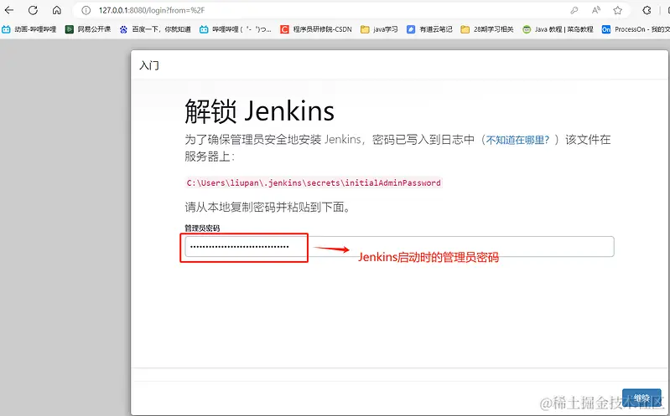This screenshot has height=416, width=670.
Task: Activate the read aloud icon
Action: coord(596,10)
